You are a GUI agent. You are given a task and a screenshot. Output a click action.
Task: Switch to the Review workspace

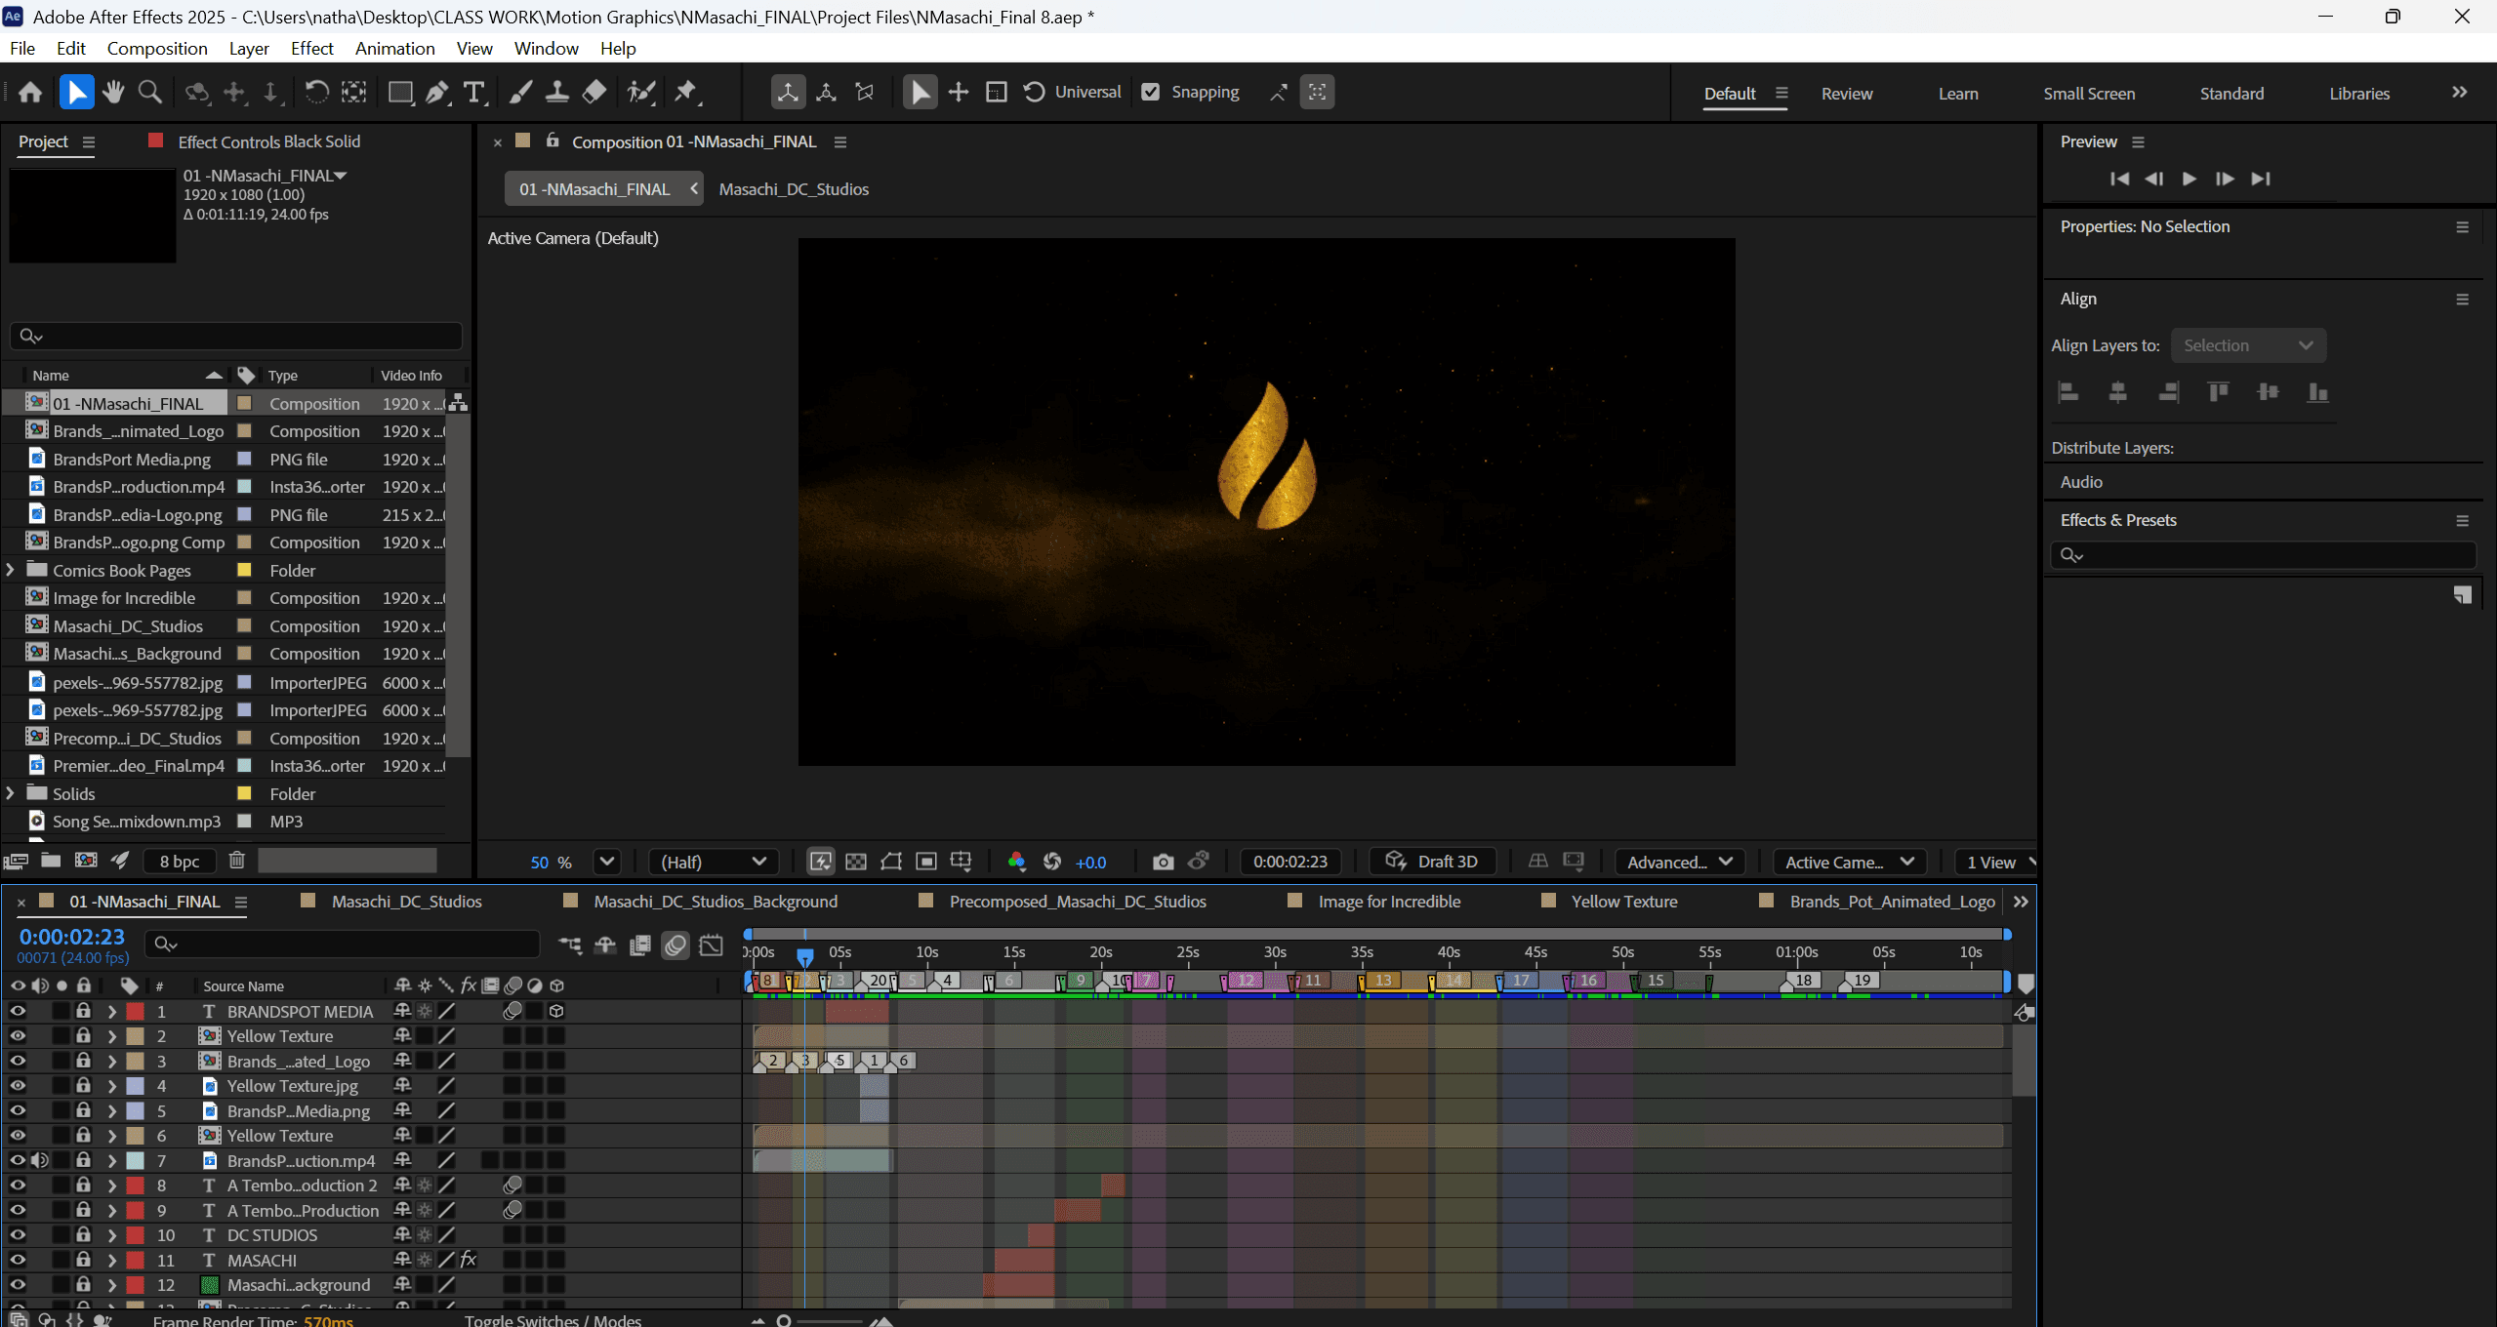pyautogui.click(x=1846, y=94)
